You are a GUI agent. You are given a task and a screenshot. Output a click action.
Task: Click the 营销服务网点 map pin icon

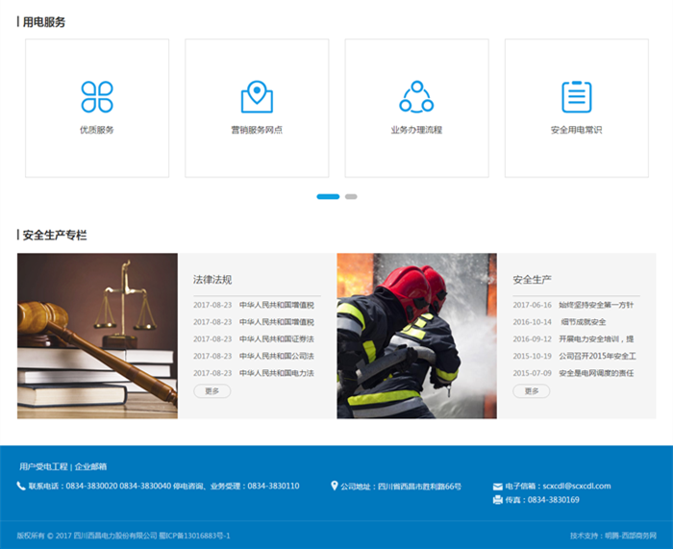pos(257,97)
